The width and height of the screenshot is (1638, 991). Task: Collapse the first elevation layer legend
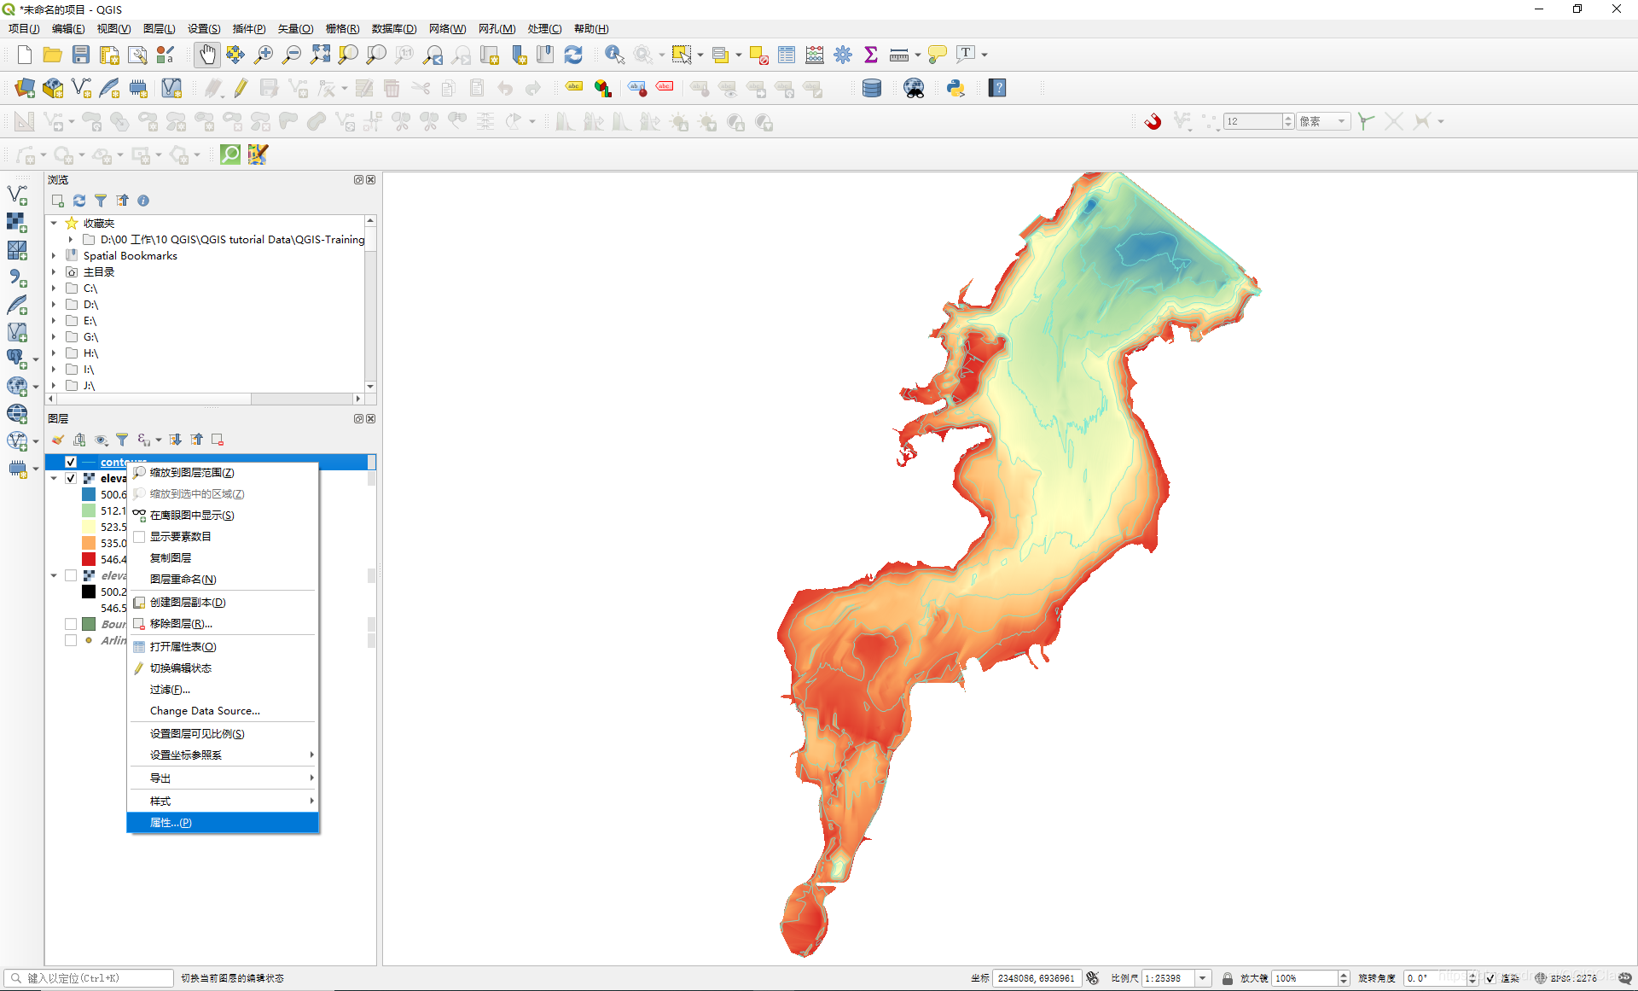tap(54, 478)
